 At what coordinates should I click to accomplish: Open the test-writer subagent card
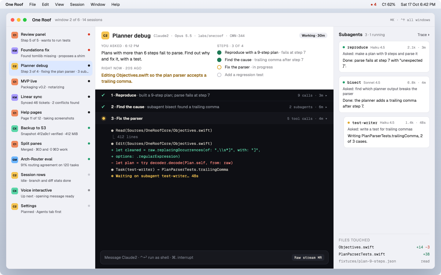[386, 132]
